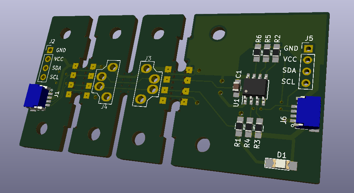Screen dimensions: 354x193
Task: Click the topmost J4 large pad
Action: (x=113, y=67)
